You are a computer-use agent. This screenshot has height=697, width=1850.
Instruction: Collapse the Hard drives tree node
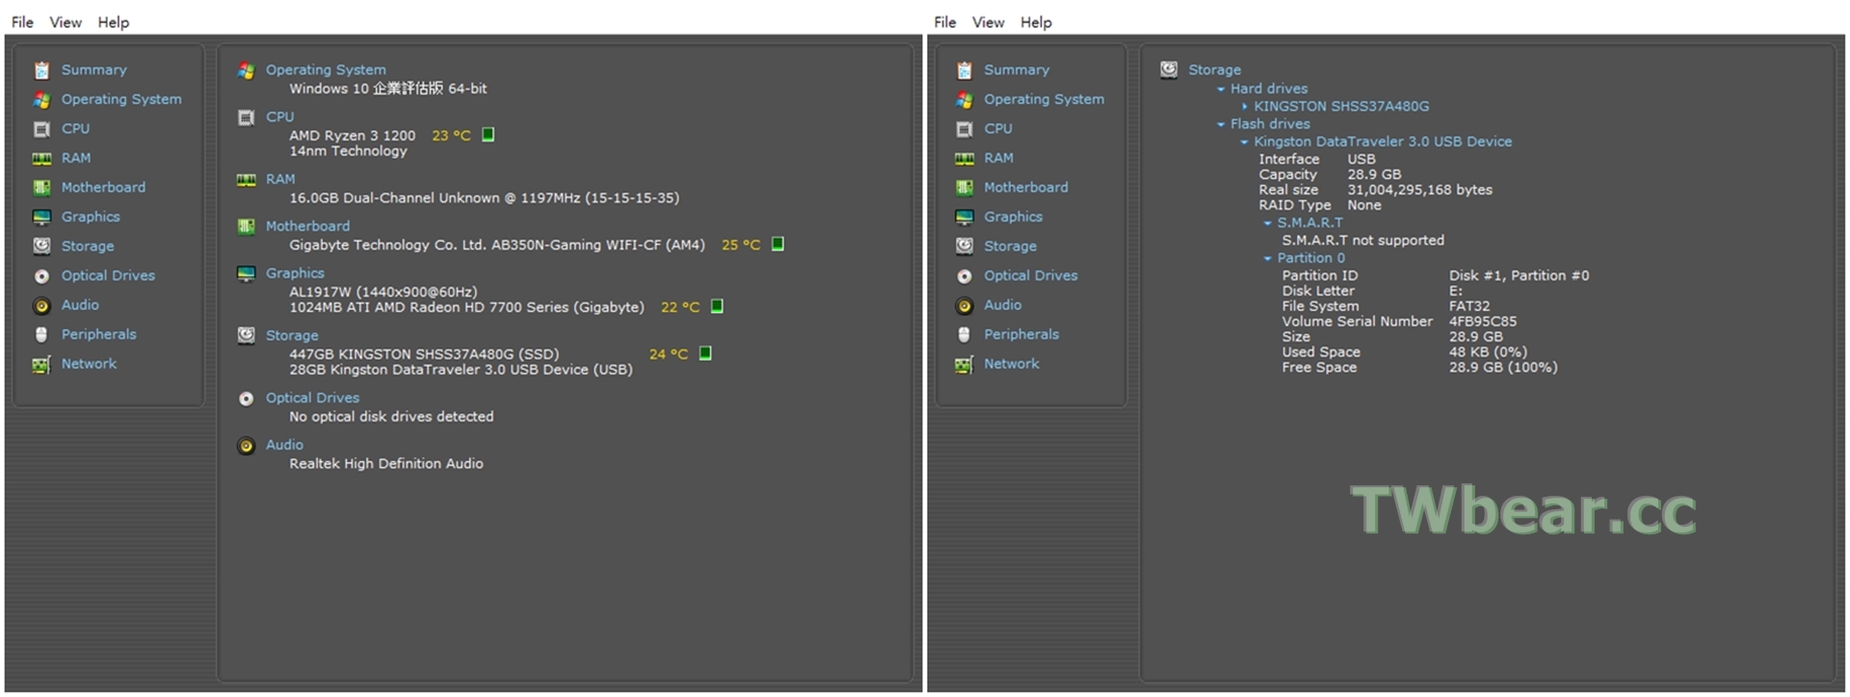tap(1221, 90)
